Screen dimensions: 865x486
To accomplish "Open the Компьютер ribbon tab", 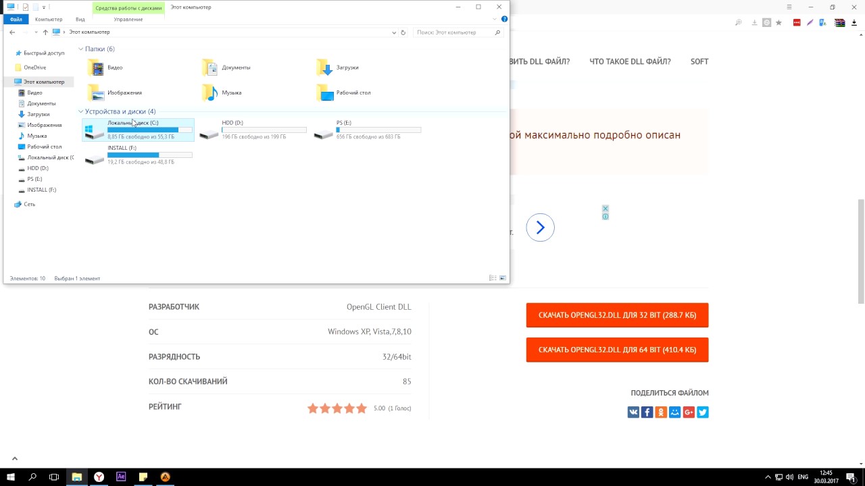I will 49,20.
